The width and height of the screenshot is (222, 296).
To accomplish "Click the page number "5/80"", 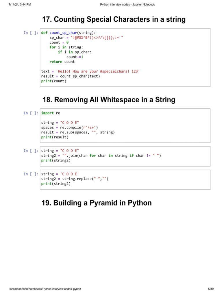I will tap(211, 289).
